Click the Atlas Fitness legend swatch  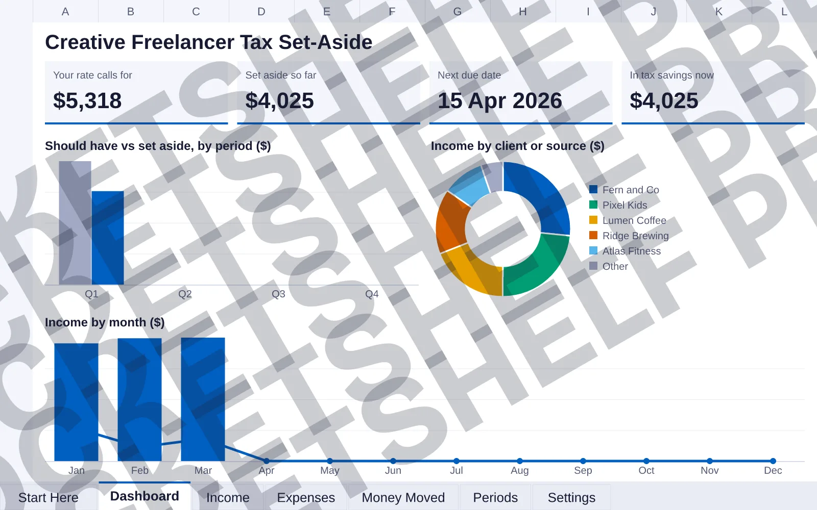tap(593, 250)
